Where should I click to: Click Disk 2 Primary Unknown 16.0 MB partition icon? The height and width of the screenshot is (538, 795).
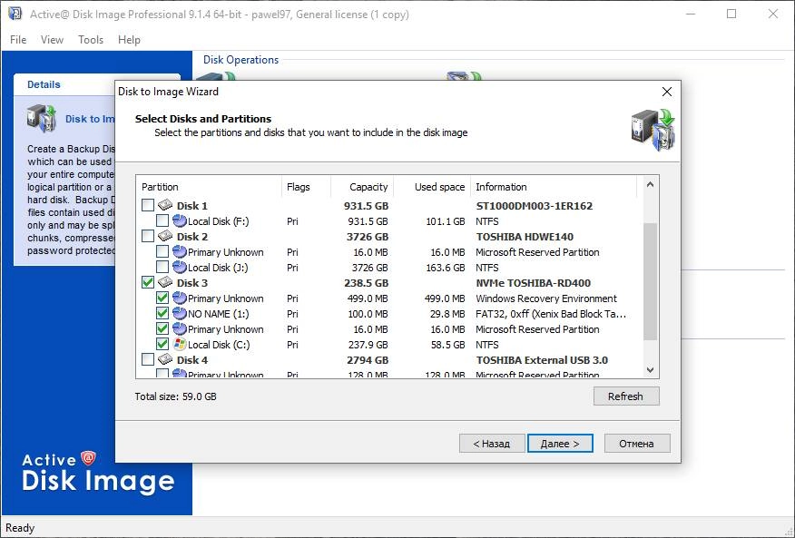click(x=180, y=251)
